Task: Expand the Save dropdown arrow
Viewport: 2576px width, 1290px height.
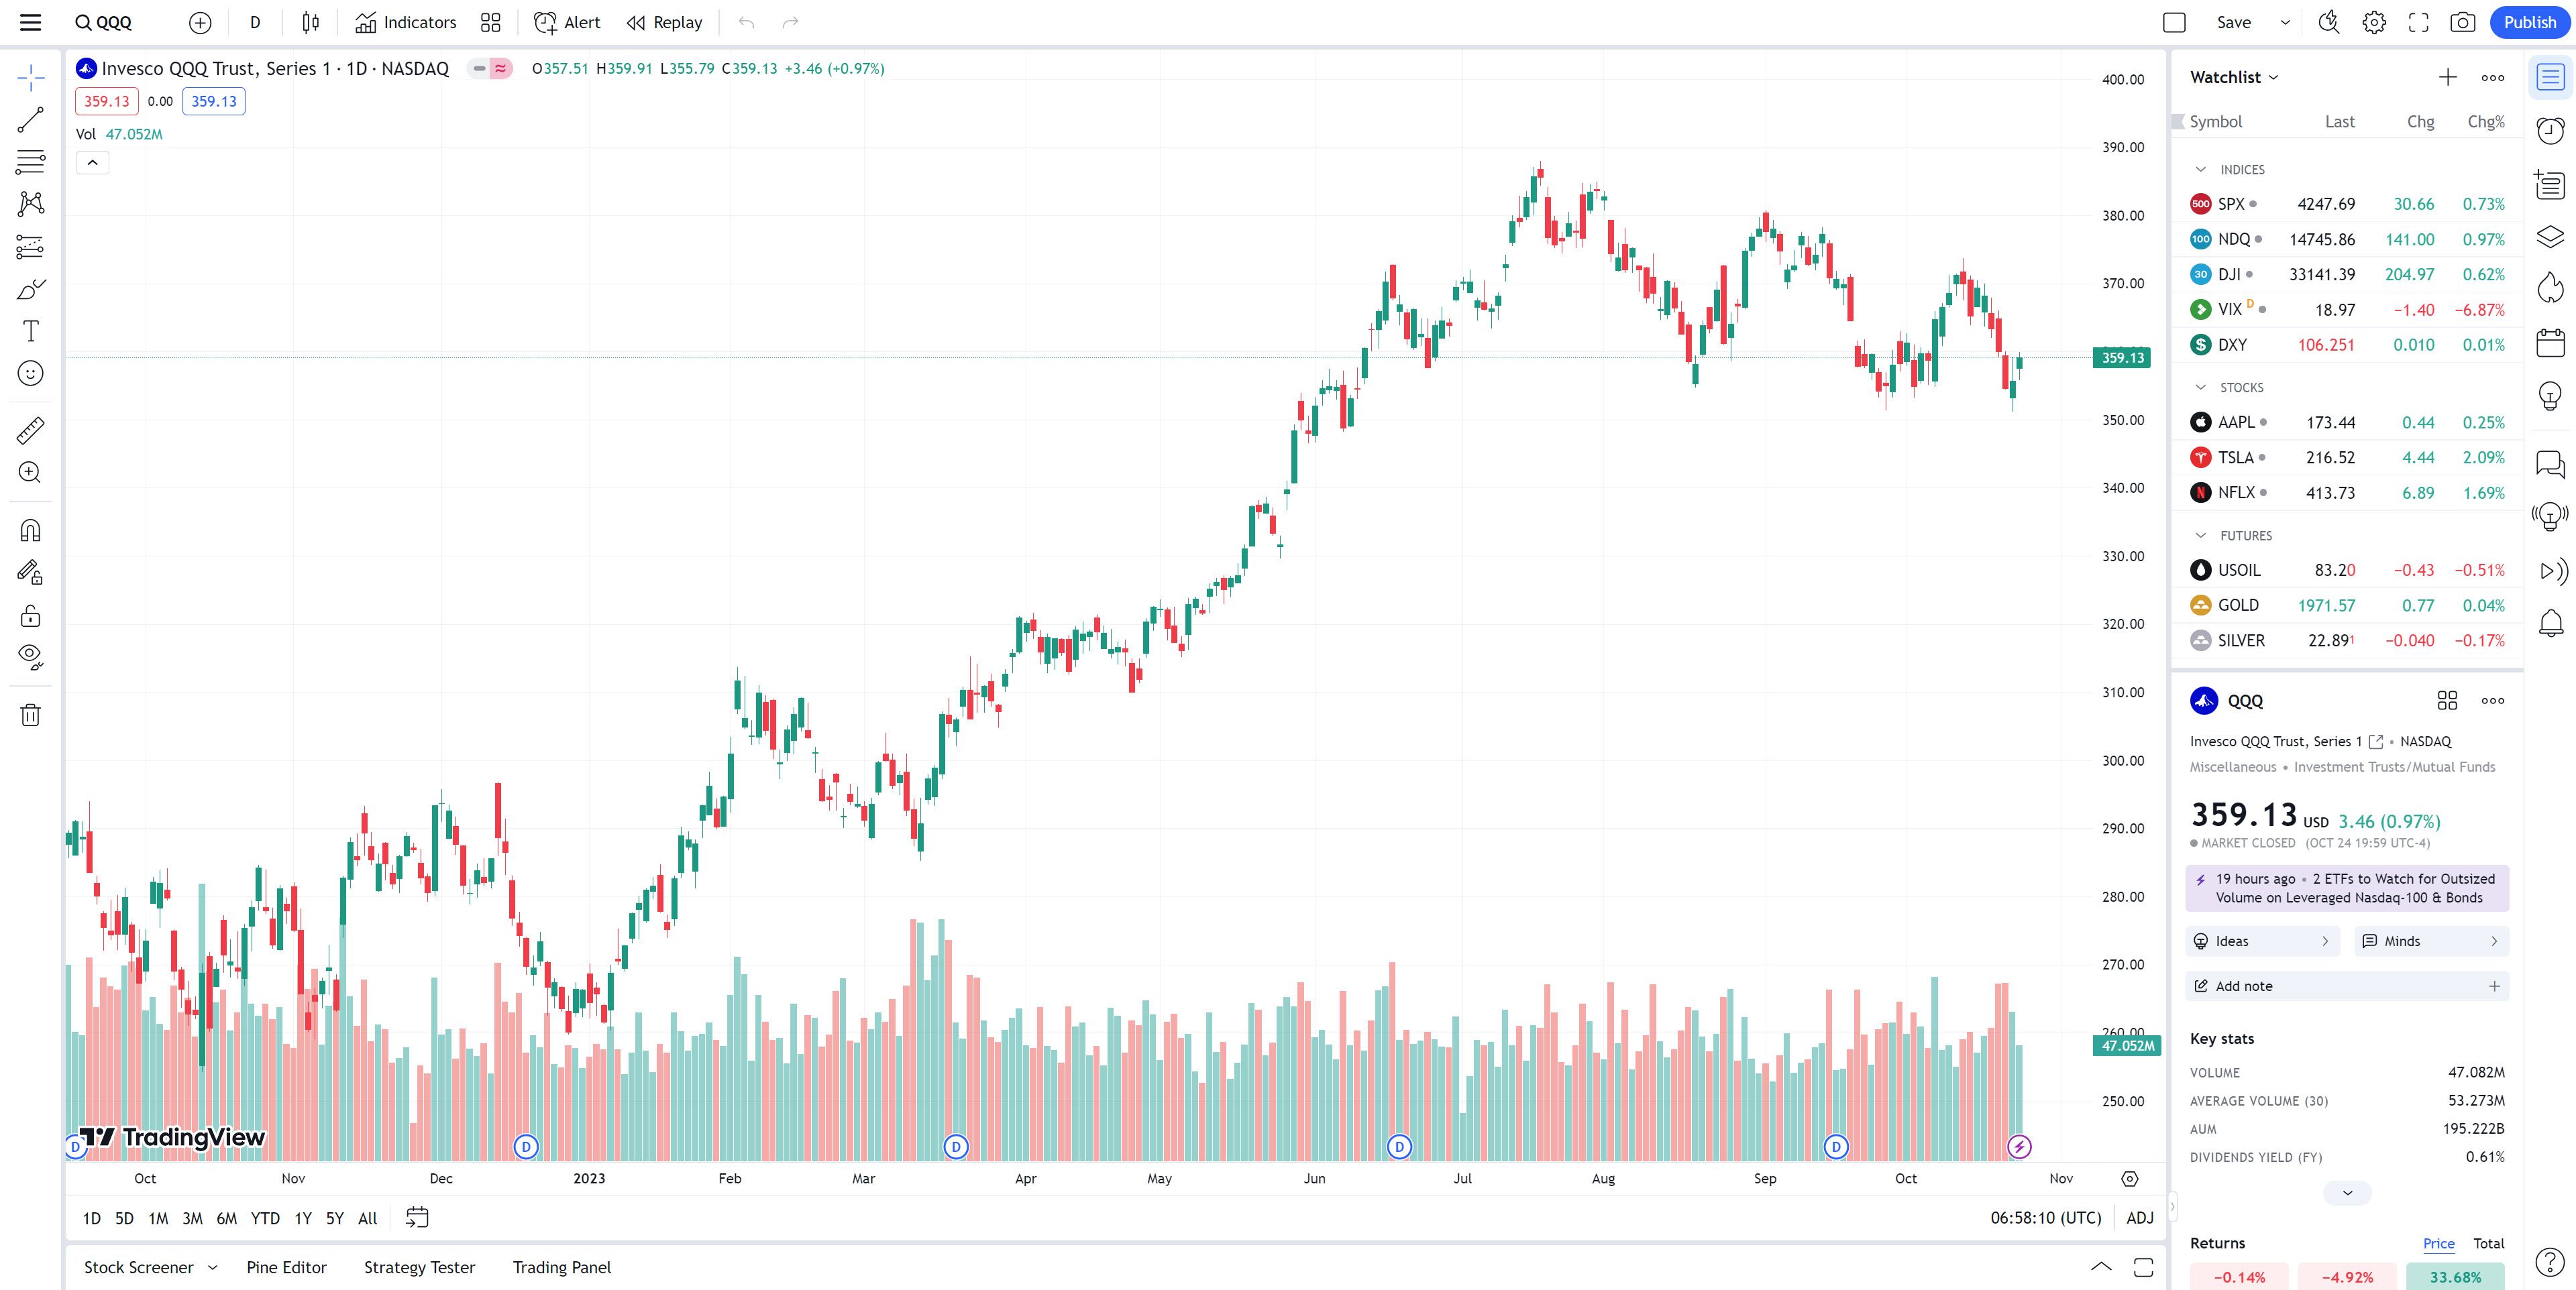Action: (x=2285, y=22)
